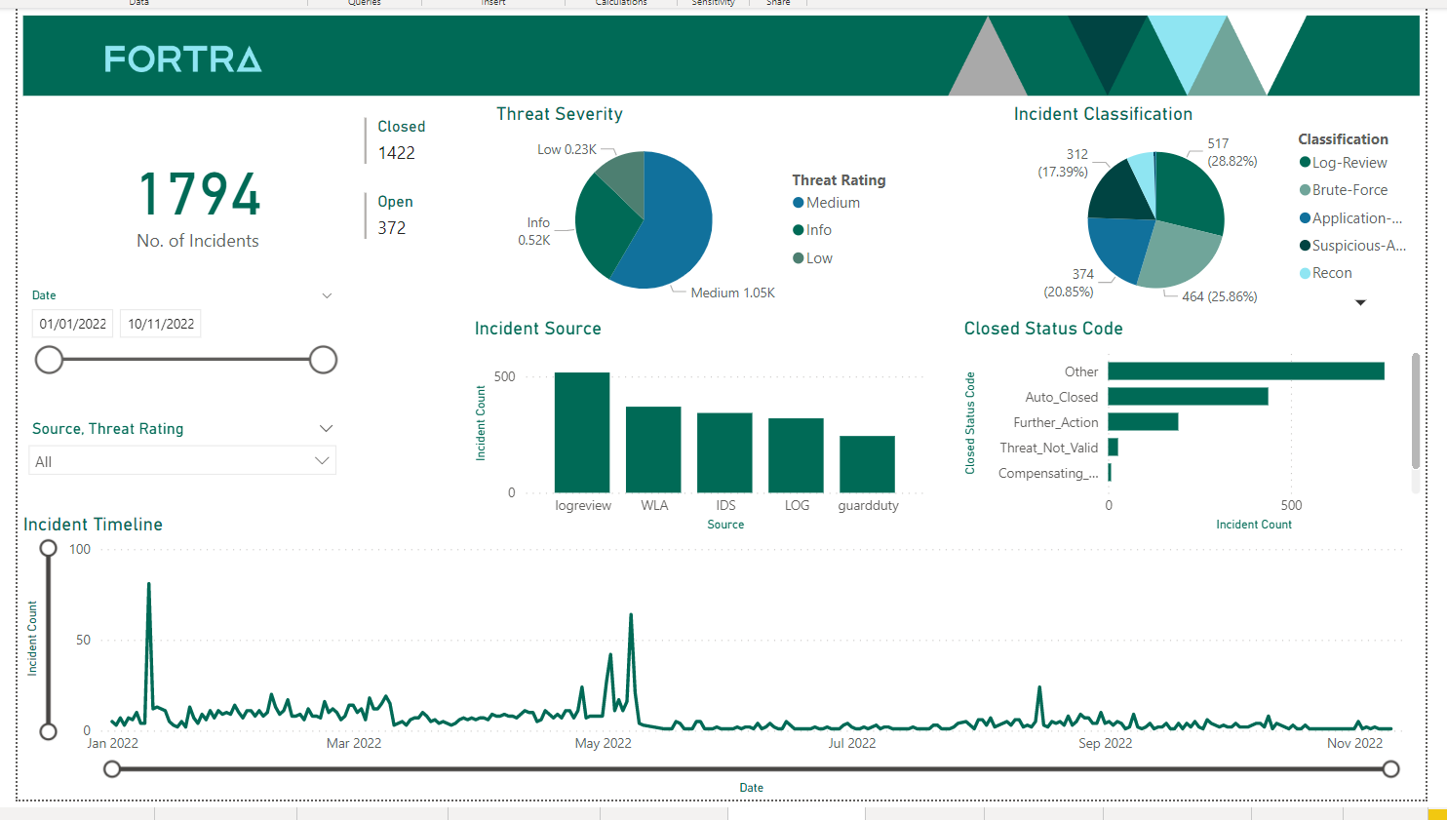This screenshot has width=1447, height=820.
Task: Click the start date field 01/01/2022
Action: coord(73,324)
